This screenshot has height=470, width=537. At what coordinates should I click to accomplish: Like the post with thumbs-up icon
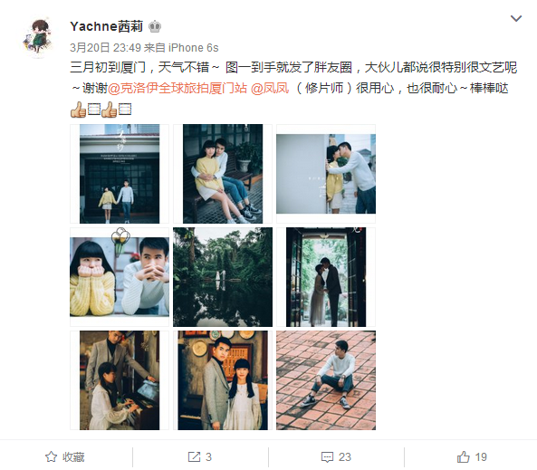point(463,456)
